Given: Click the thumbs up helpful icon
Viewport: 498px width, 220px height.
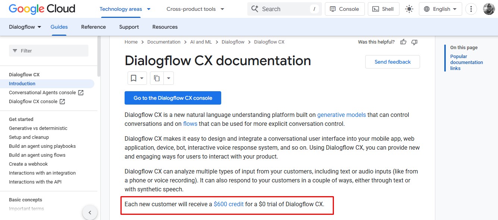Looking at the screenshot, I should (403, 42).
